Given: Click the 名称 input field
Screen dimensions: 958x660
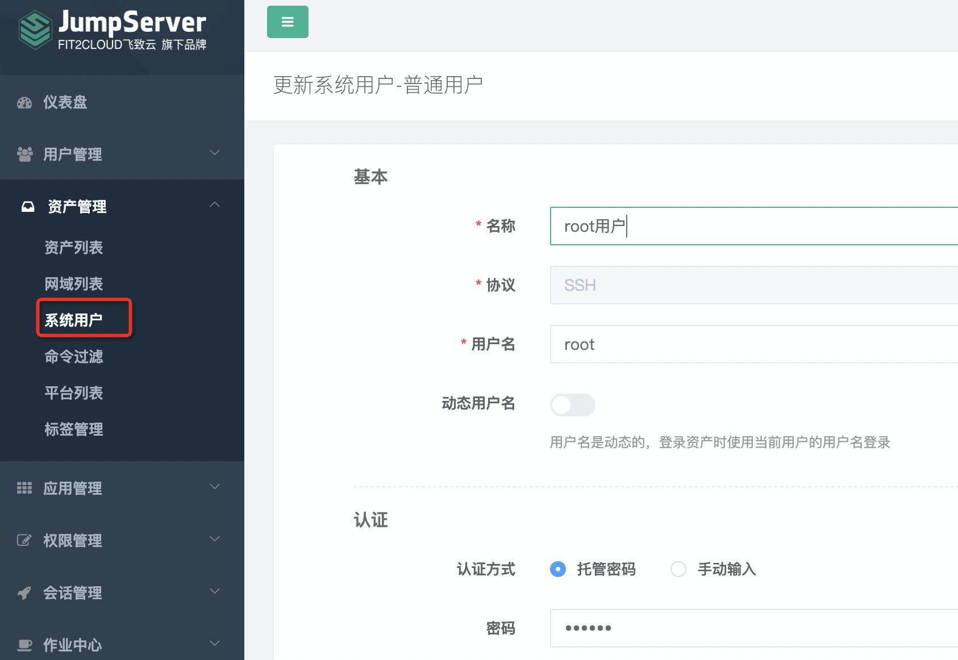Looking at the screenshot, I should [754, 226].
